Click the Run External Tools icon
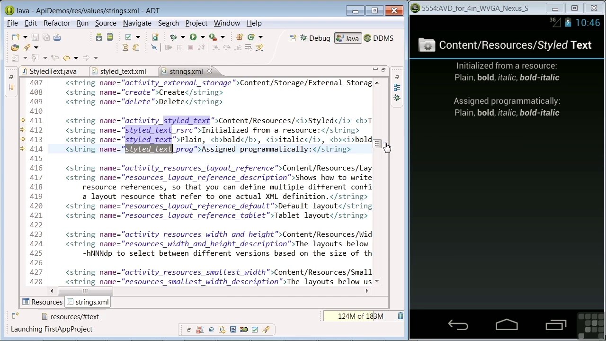Screen dimensions: 606x341 point(213,37)
